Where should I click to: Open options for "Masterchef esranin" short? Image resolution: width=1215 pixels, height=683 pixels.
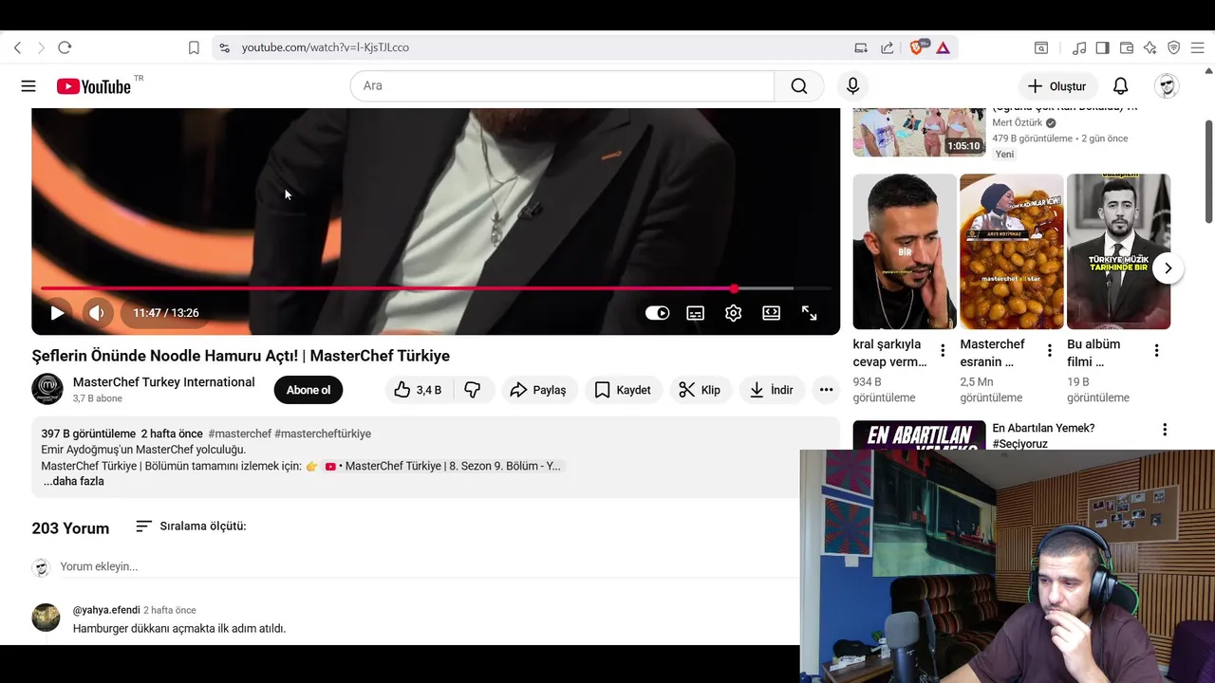click(1050, 351)
